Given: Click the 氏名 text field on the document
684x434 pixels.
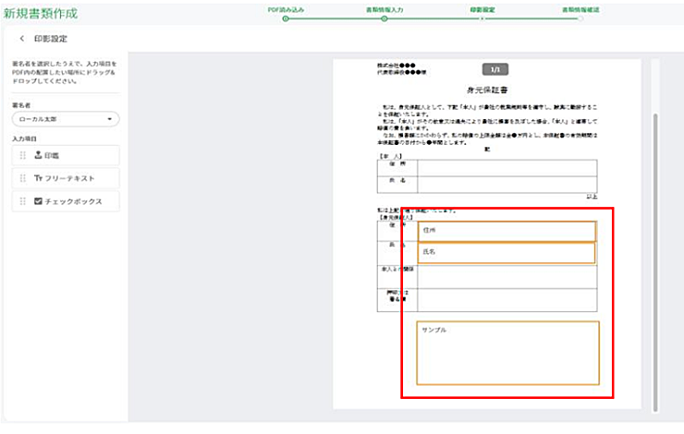Looking at the screenshot, I should point(507,253).
